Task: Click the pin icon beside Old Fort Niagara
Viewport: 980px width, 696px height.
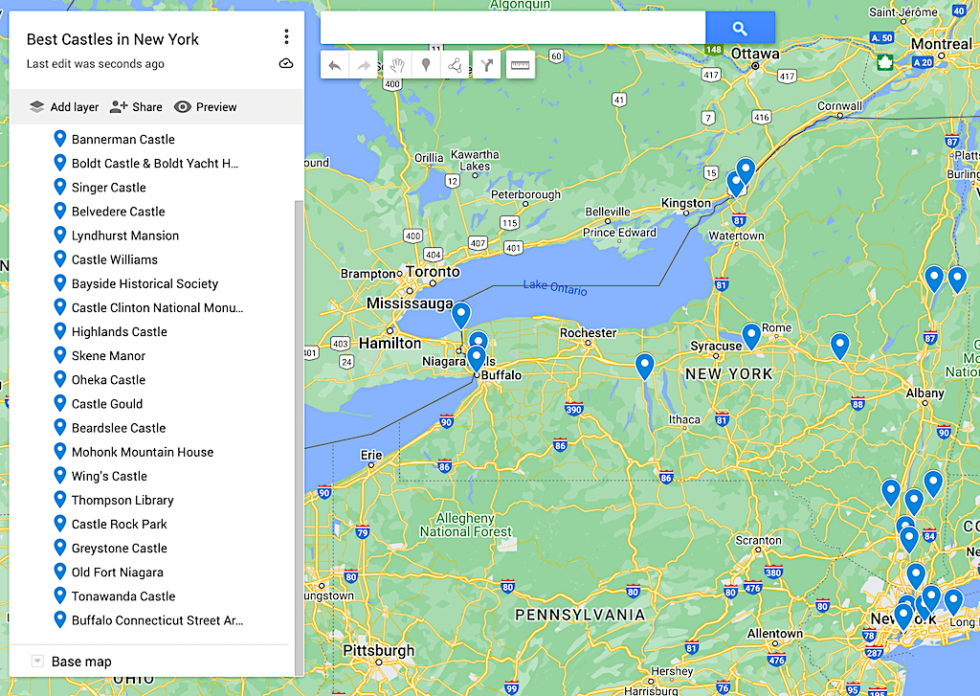Action: coord(60,572)
